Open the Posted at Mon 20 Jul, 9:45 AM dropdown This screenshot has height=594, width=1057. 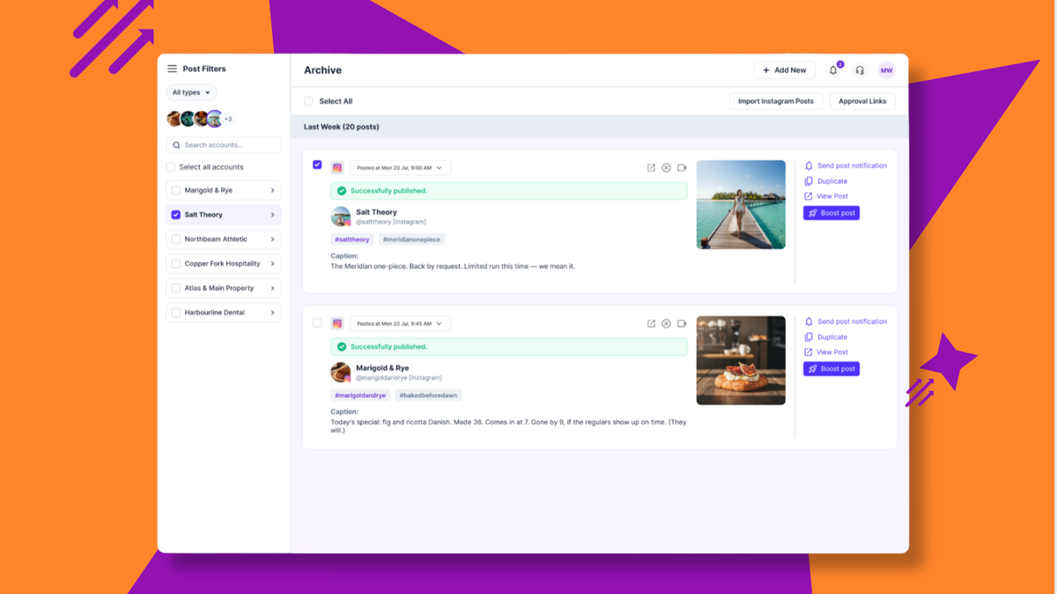click(400, 323)
